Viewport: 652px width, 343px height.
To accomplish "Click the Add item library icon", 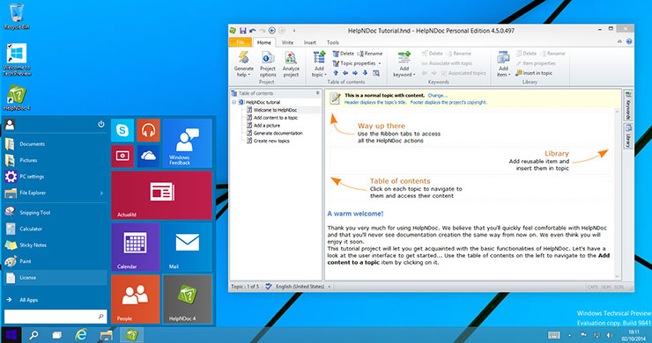I will point(503,57).
